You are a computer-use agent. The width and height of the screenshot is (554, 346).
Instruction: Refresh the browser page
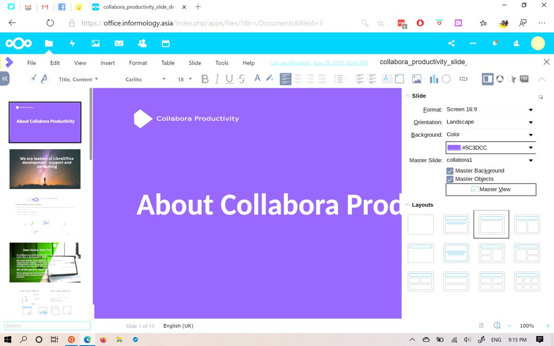(50, 23)
